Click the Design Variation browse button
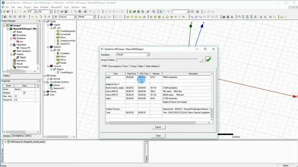 click(x=201, y=60)
